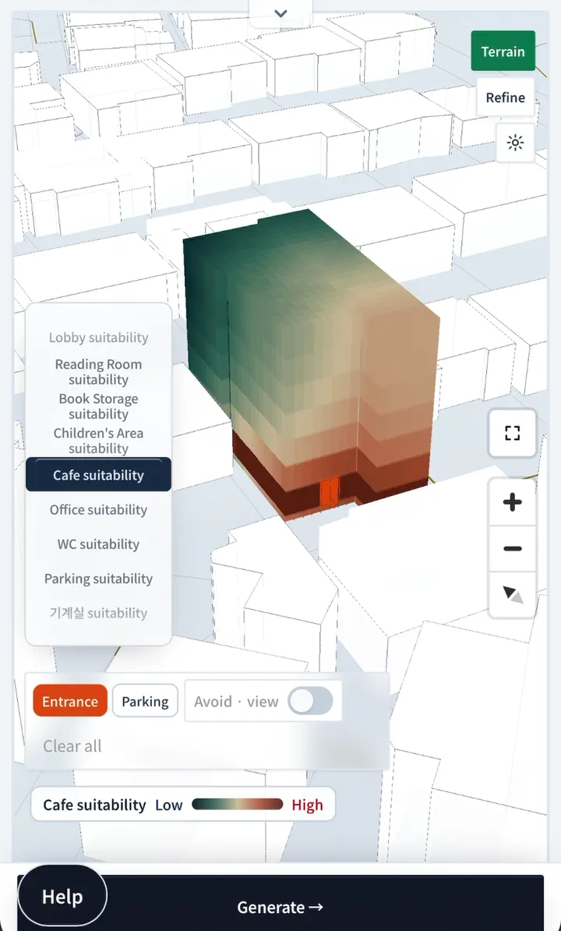The width and height of the screenshot is (561, 931).
Task: Enter fullscreen with the expand icon
Action: point(513,433)
